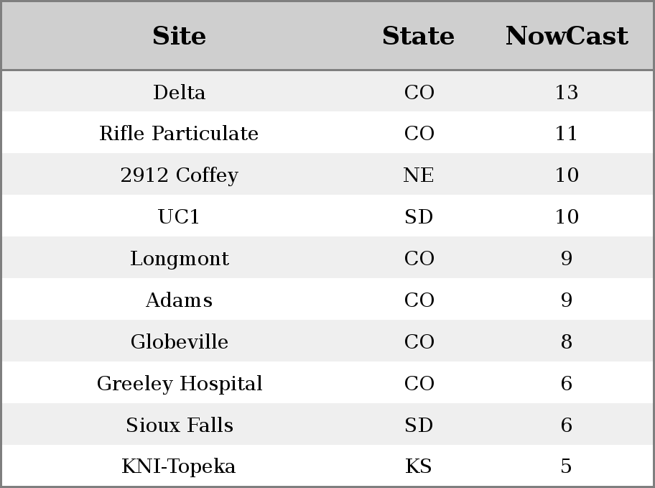Sort by the State column header
This screenshot has height=488, width=655.
point(418,36)
